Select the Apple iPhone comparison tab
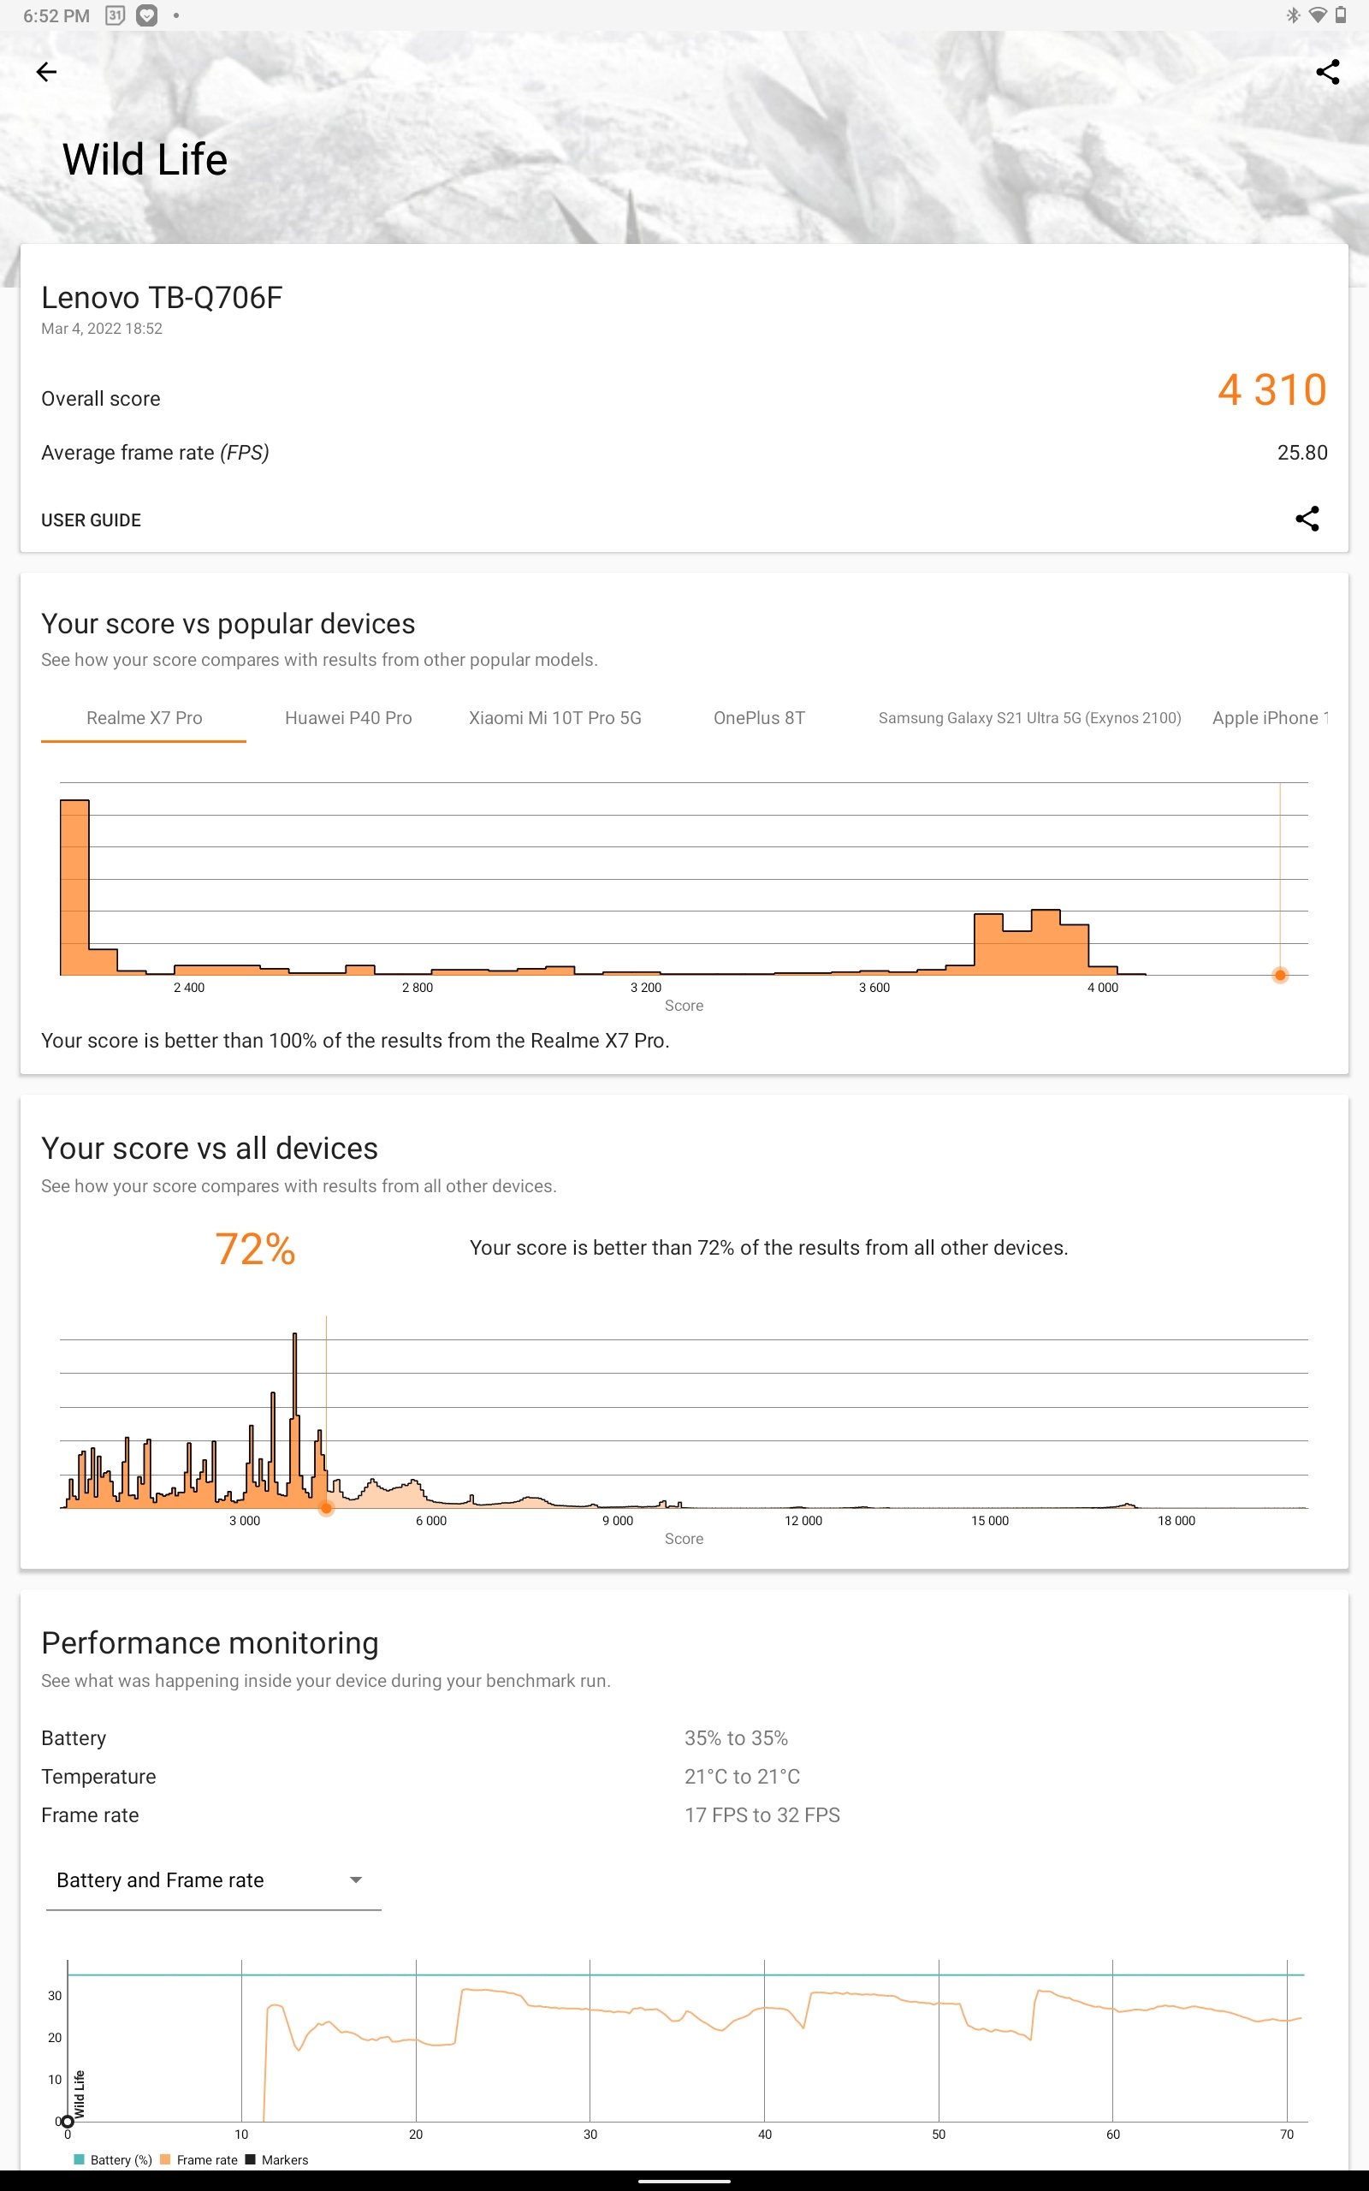Image resolution: width=1369 pixels, height=2191 pixels. (x=1270, y=718)
